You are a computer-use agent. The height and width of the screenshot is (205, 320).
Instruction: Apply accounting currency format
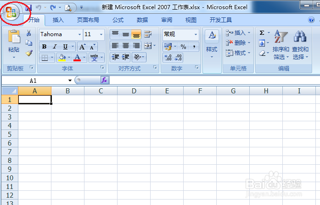[x=168, y=47]
